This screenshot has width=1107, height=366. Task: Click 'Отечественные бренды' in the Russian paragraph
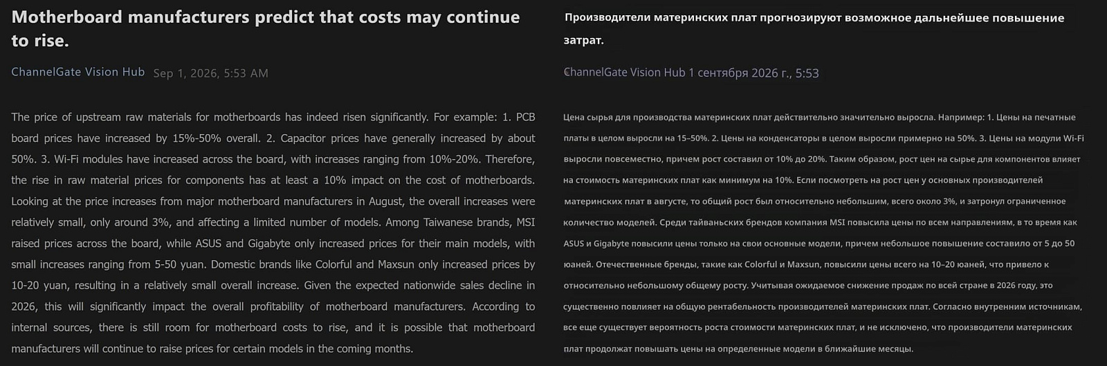coord(646,264)
